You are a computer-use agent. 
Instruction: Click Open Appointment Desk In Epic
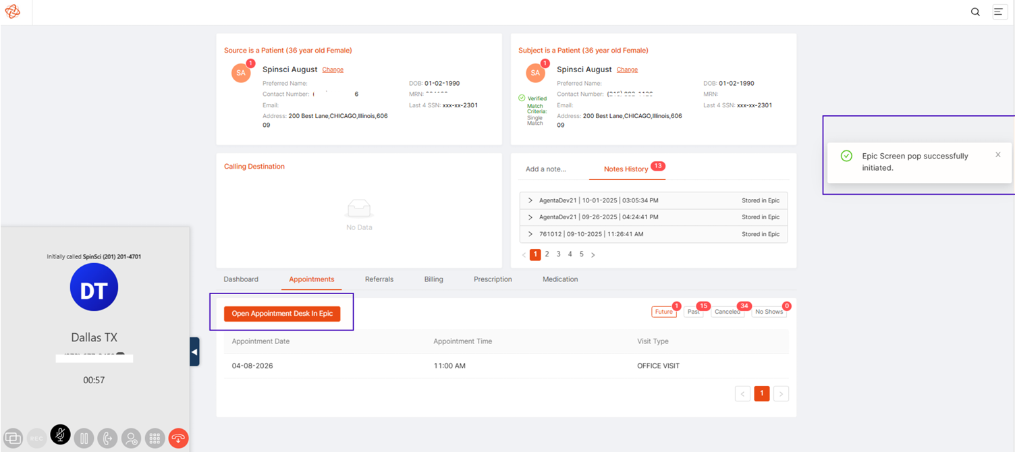tap(282, 314)
